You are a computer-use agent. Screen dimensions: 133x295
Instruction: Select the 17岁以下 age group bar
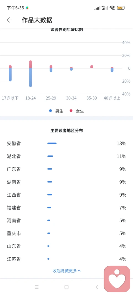coord(10,73)
